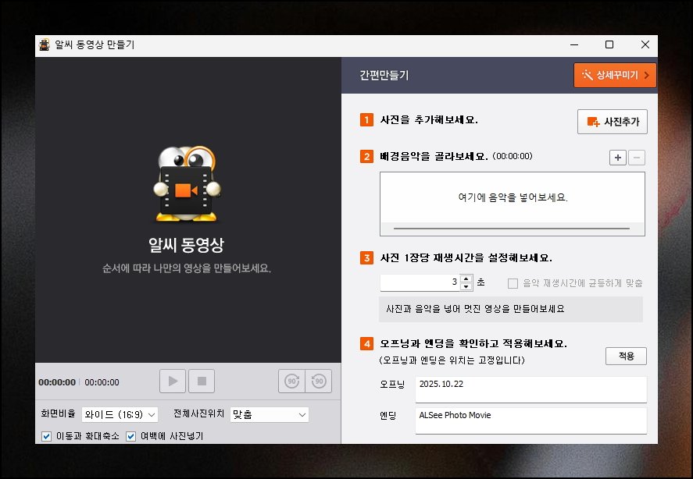Rotate photo 90 degrees counterclockwise
Screen dimensions: 693x479
pyautogui.click(x=319, y=381)
